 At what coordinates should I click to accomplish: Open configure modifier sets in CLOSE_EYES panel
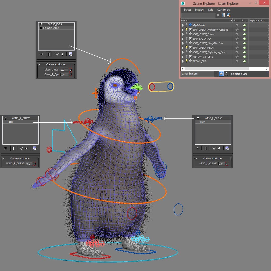[70, 54]
